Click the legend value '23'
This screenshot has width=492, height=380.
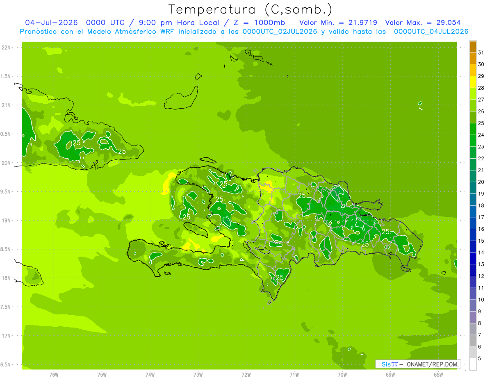point(481,147)
